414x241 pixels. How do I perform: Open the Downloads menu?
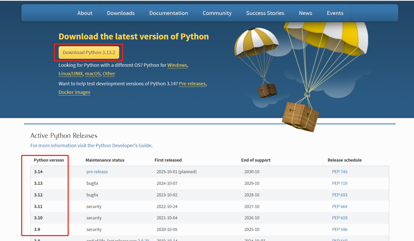click(121, 13)
